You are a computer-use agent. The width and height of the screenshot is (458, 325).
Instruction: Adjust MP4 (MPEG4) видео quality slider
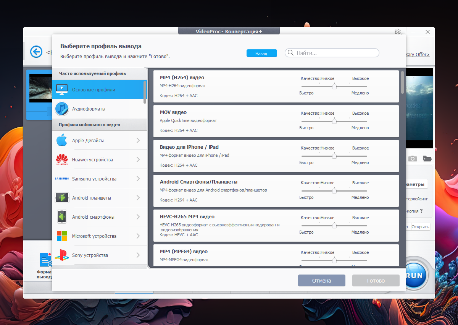334,260
